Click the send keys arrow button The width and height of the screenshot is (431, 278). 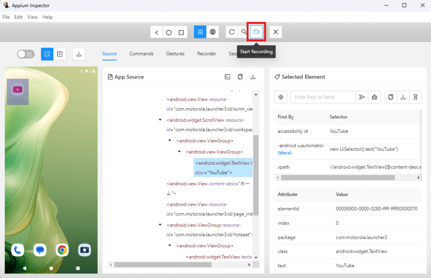tap(362, 97)
